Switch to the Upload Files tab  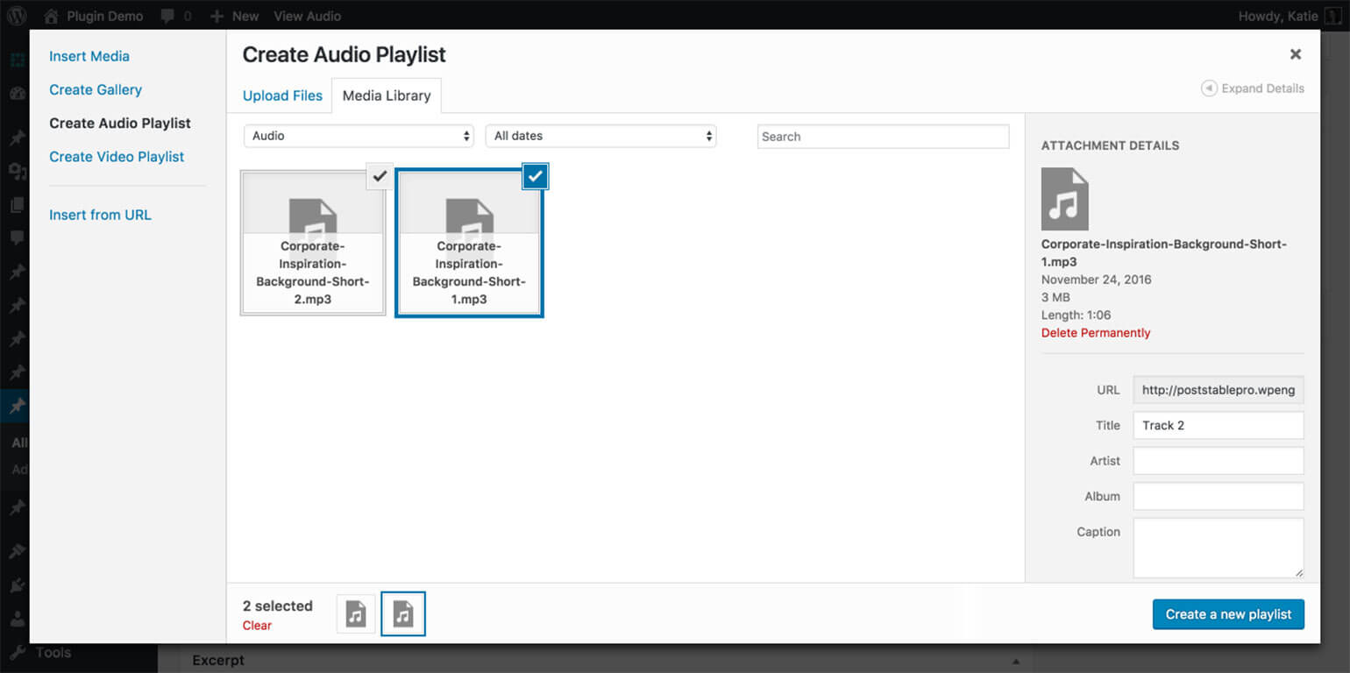coord(281,95)
